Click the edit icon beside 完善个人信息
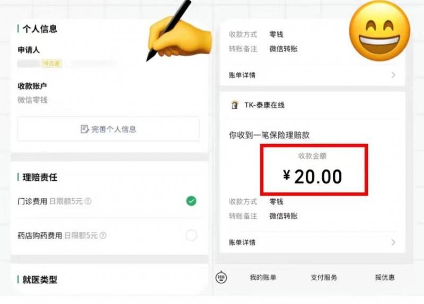 pyautogui.click(x=84, y=129)
